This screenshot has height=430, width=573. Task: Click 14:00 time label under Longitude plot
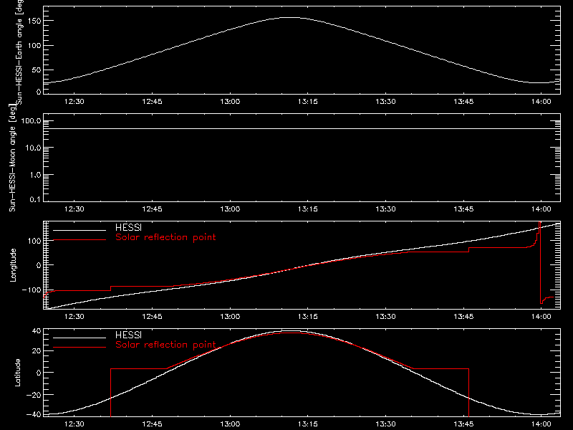pyautogui.click(x=541, y=316)
